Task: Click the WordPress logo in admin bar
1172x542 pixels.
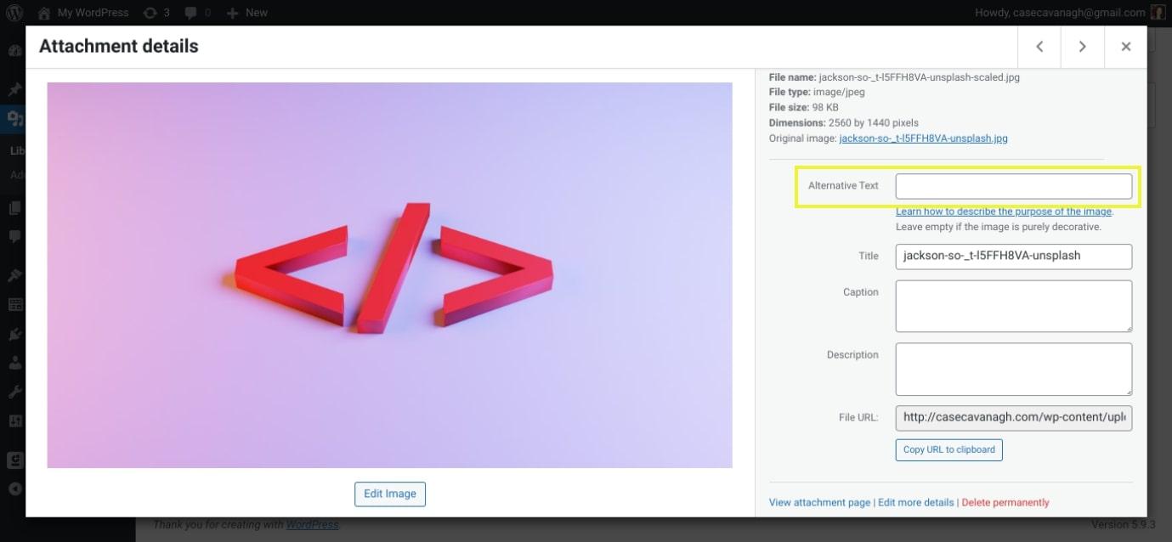Action: tap(14, 13)
